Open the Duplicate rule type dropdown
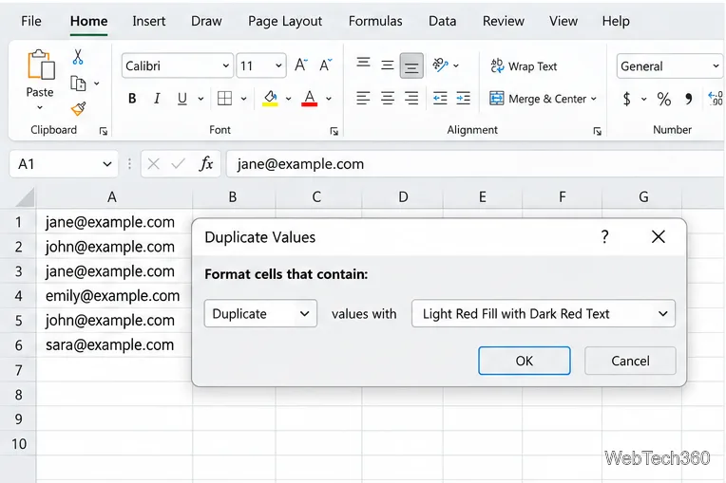Viewport: 726px width, 483px height. coord(260,313)
